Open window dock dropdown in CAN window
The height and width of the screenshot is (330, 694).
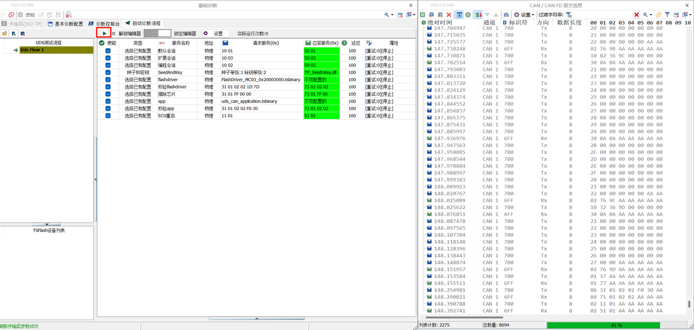tap(686, 15)
